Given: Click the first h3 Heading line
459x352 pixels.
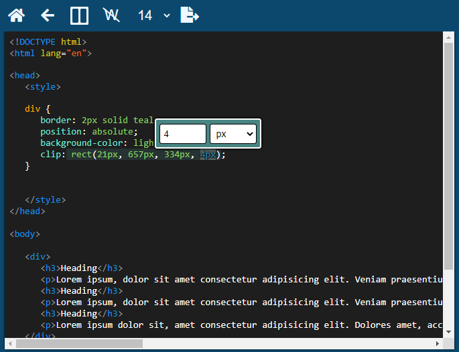Looking at the screenshot, I should point(82,268).
